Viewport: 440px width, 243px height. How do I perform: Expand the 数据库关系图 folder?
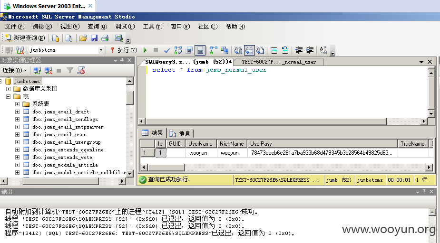pyautogui.click(x=8, y=89)
